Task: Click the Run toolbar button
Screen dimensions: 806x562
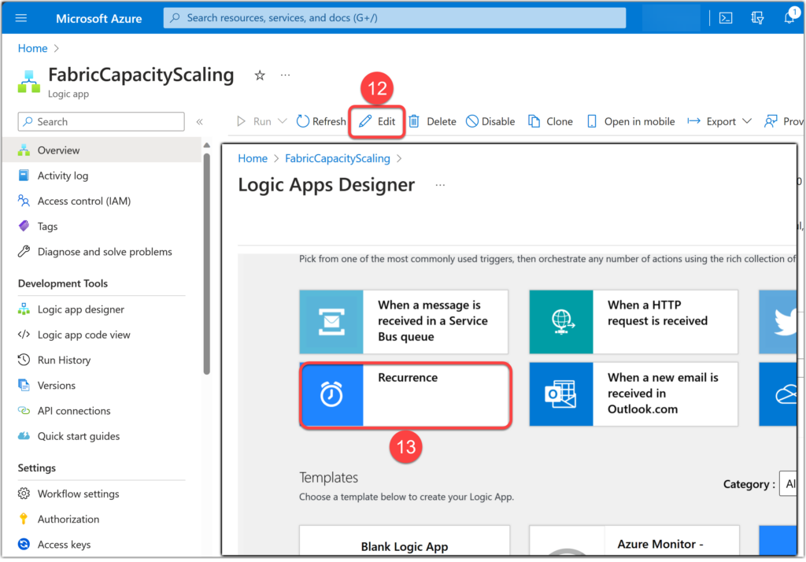Action: [x=254, y=121]
